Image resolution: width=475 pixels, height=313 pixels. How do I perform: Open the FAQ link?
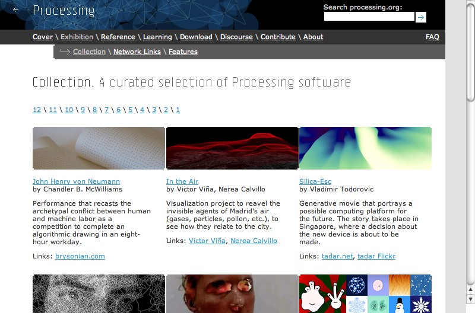(x=432, y=37)
